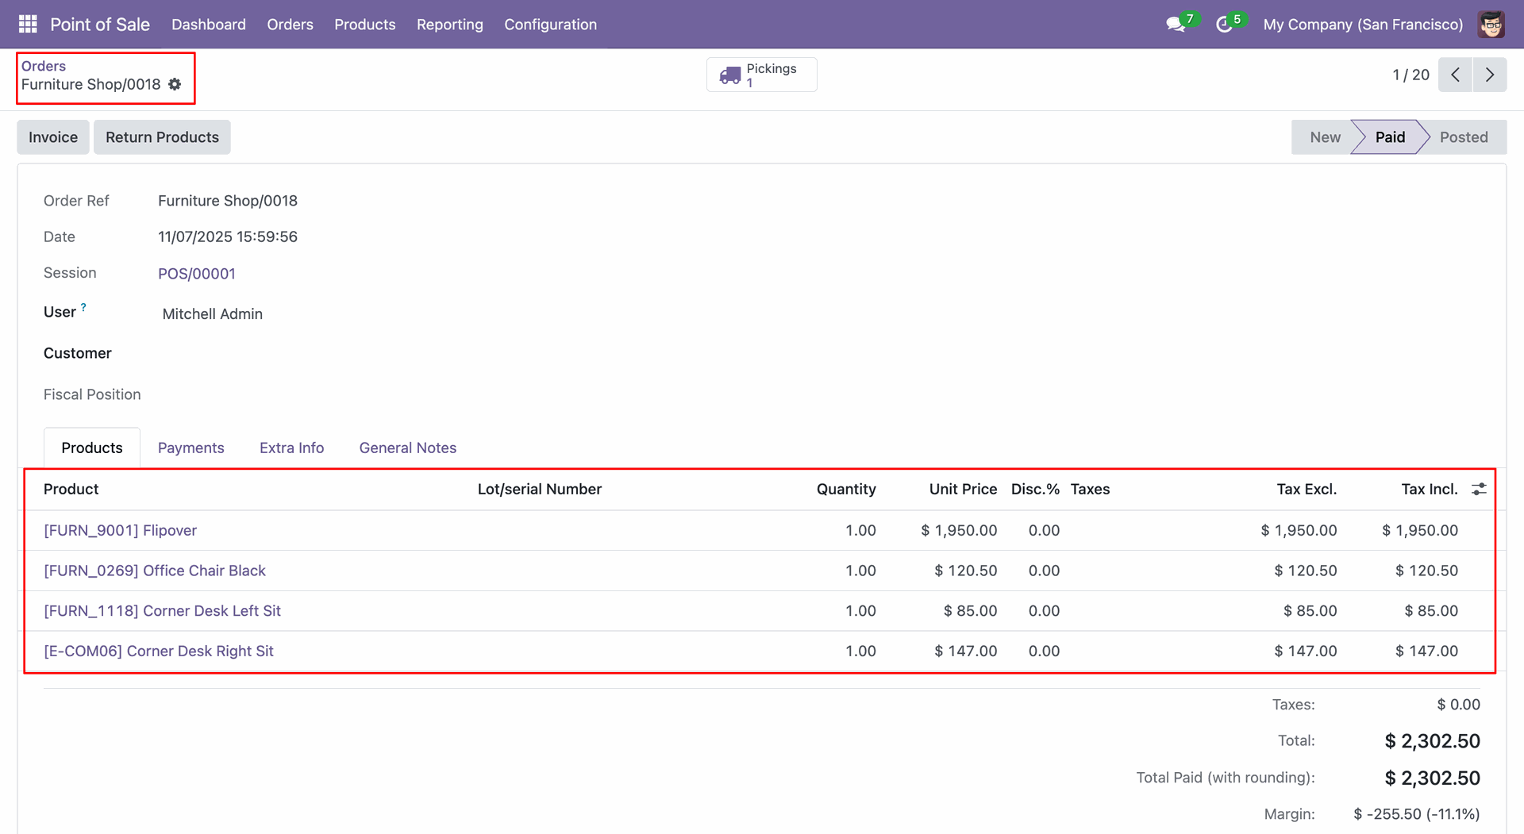Open column settings adjust icon in table
This screenshot has height=834, width=1524.
pyautogui.click(x=1479, y=489)
